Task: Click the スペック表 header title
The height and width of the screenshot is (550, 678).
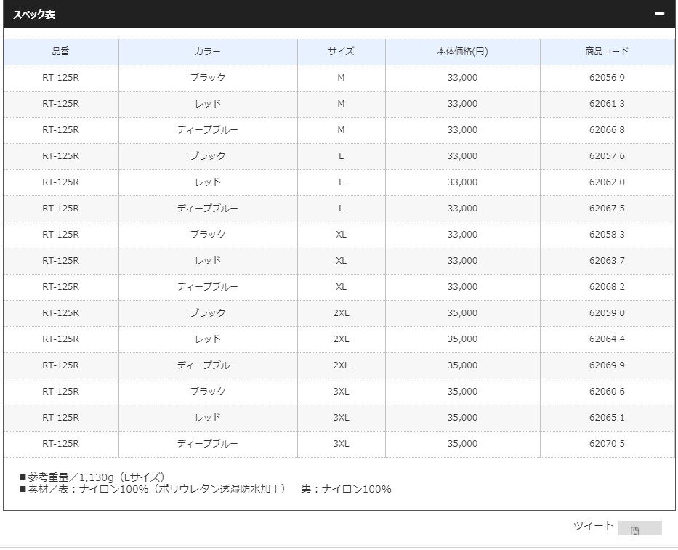Action: pyautogui.click(x=34, y=15)
